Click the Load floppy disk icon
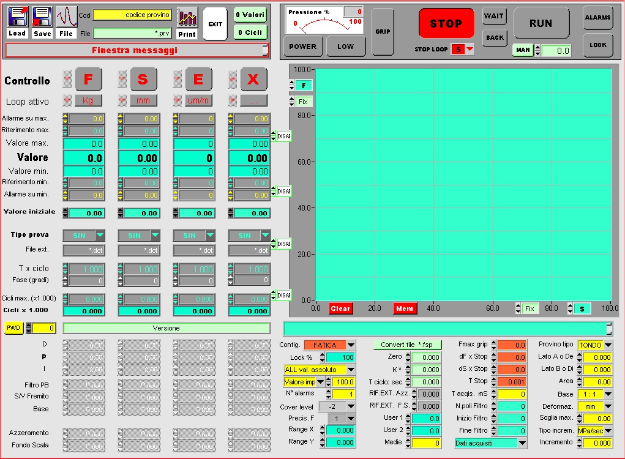The width and height of the screenshot is (625, 459). 18,17
